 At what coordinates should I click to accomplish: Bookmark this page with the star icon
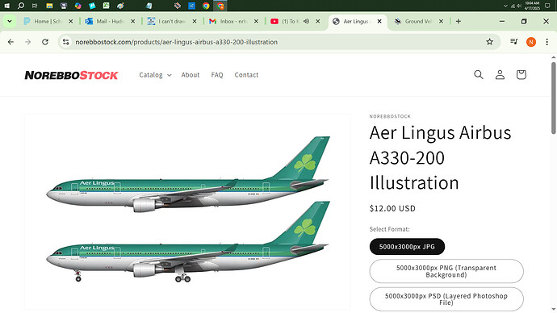pos(489,42)
